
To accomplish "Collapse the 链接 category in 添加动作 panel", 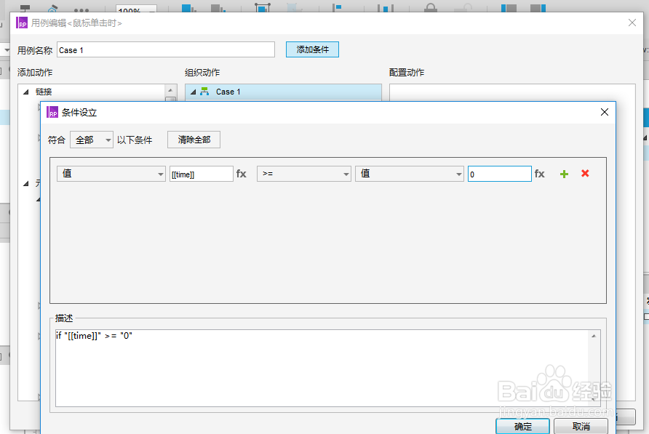I will 25,92.
